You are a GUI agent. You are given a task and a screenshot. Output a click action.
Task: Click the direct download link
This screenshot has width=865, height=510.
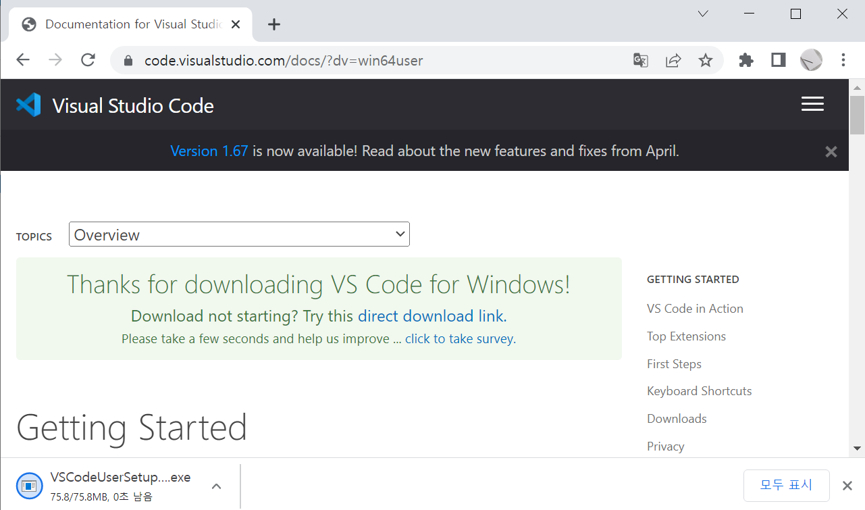(x=431, y=316)
